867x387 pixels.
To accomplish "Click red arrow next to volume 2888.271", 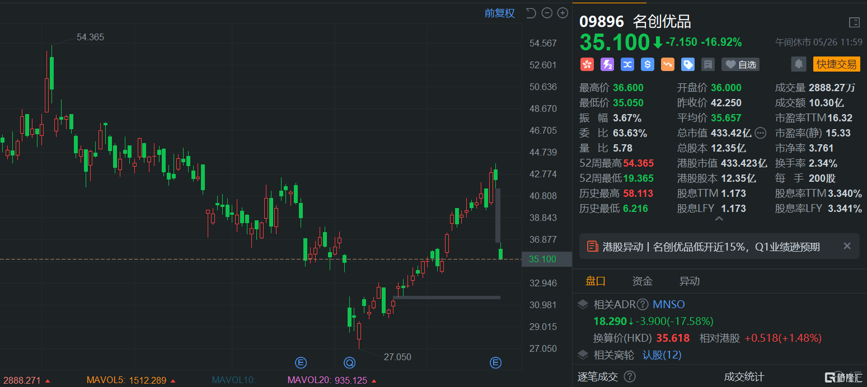I will point(48,381).
